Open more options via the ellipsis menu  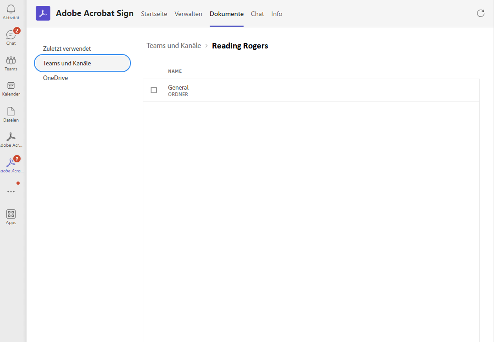pyautogui.click(x=11, y=191)
